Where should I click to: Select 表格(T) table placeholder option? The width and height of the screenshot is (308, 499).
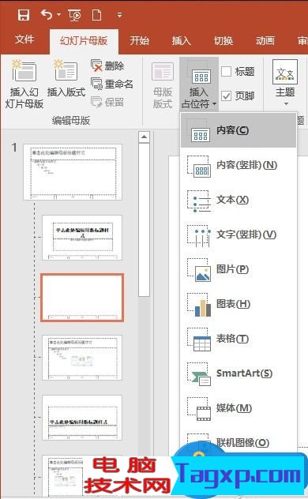[239, 339]
